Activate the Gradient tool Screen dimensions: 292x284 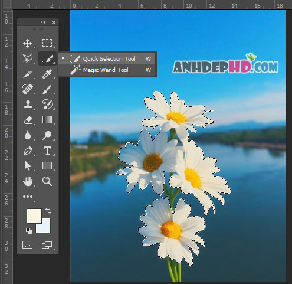[x=47, y=119]
